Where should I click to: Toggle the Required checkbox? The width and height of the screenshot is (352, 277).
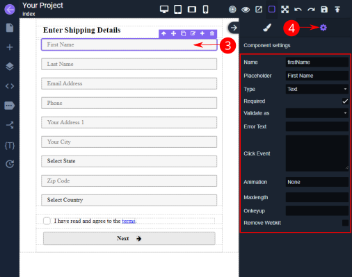pyautogui.click(x=345, y=101)
